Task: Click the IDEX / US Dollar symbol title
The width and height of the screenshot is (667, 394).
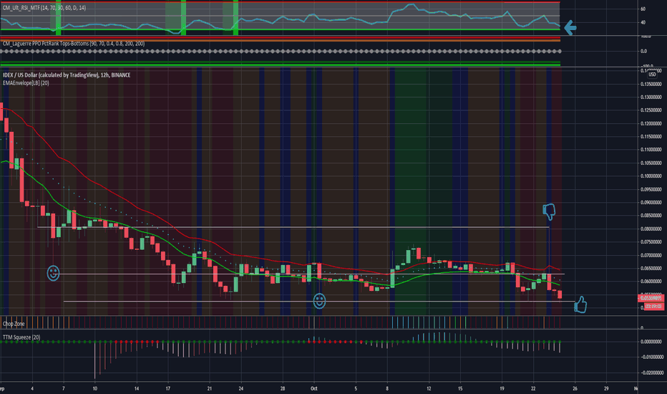Action: [x=67, y=75]
